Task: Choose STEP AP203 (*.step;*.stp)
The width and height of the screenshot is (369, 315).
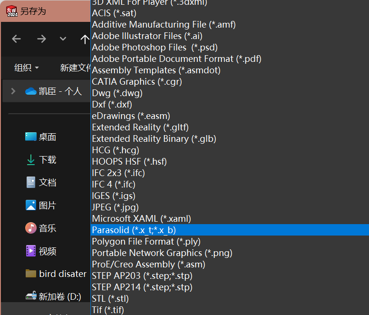Action: pyautogui.click(x=230, y=276)
